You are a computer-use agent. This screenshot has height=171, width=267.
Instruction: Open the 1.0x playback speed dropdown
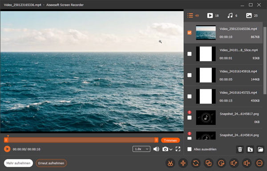[142, 149]
